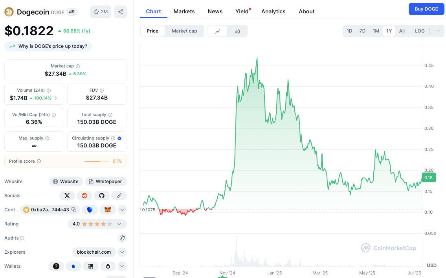This screenshot has height=278, width=446.
Task: Select line chart style
Action: [x=218, y=31]
